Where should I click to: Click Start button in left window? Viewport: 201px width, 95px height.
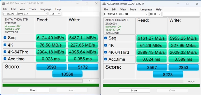[x=34, y=90]
